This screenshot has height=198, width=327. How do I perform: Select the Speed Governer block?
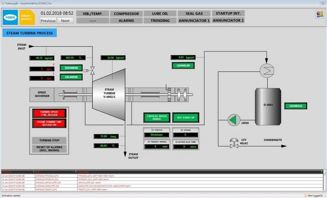[x=42, y=94]
